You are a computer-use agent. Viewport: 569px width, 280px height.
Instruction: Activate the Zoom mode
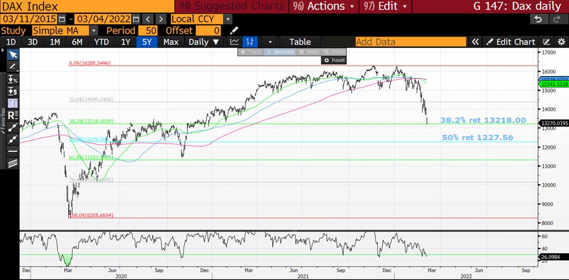(x=334, y=52)
